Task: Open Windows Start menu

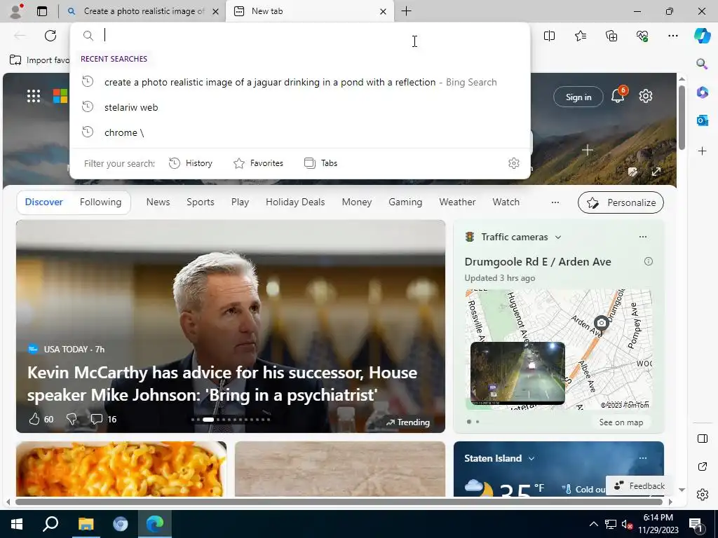Action: point(17,524)
